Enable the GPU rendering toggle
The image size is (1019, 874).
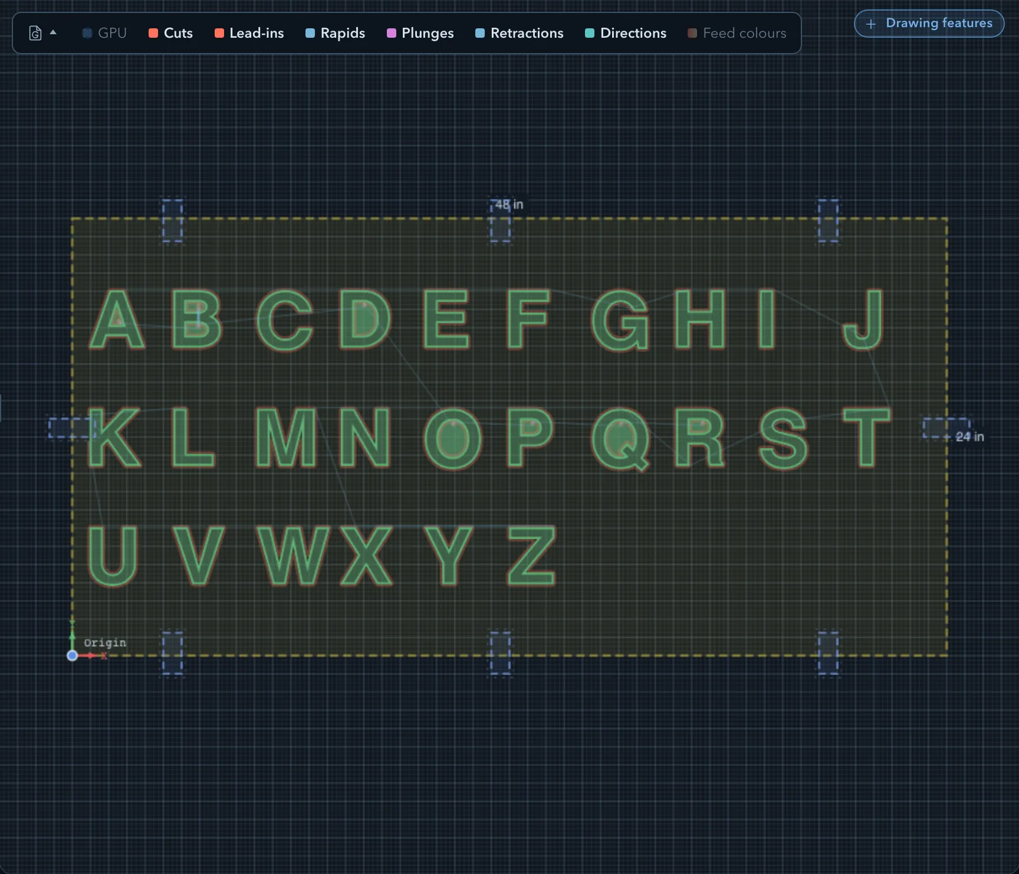[104, 33]
